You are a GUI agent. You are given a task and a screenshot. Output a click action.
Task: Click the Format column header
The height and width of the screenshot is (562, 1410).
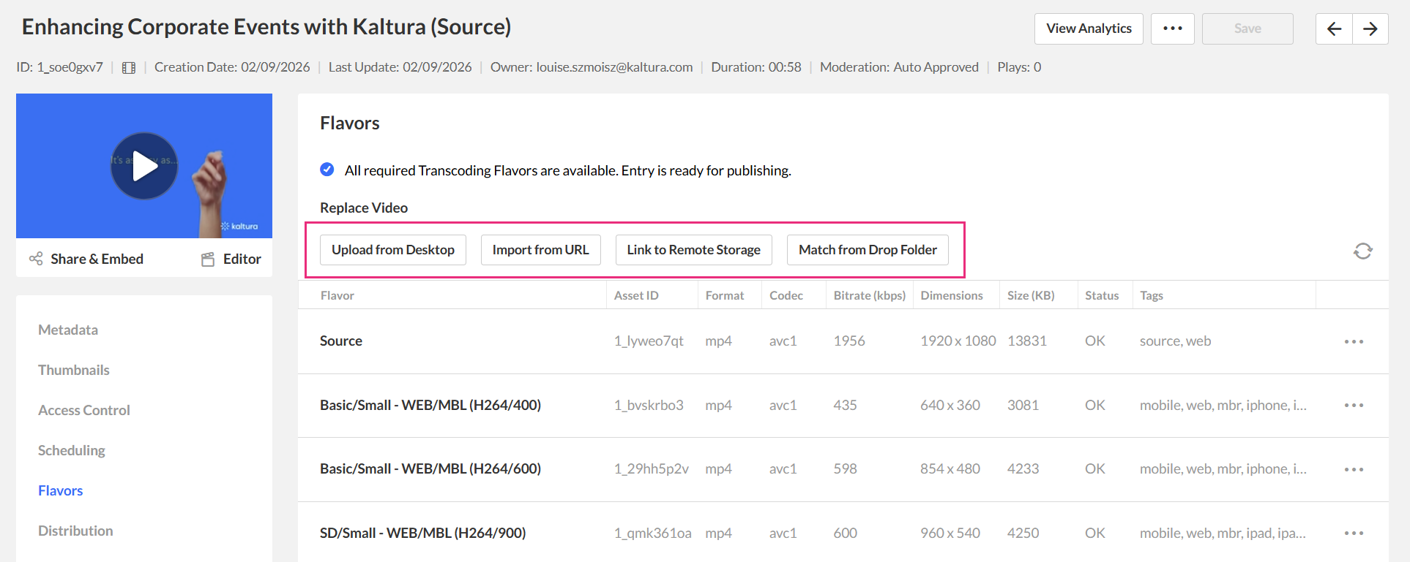[x=725, y=295]
